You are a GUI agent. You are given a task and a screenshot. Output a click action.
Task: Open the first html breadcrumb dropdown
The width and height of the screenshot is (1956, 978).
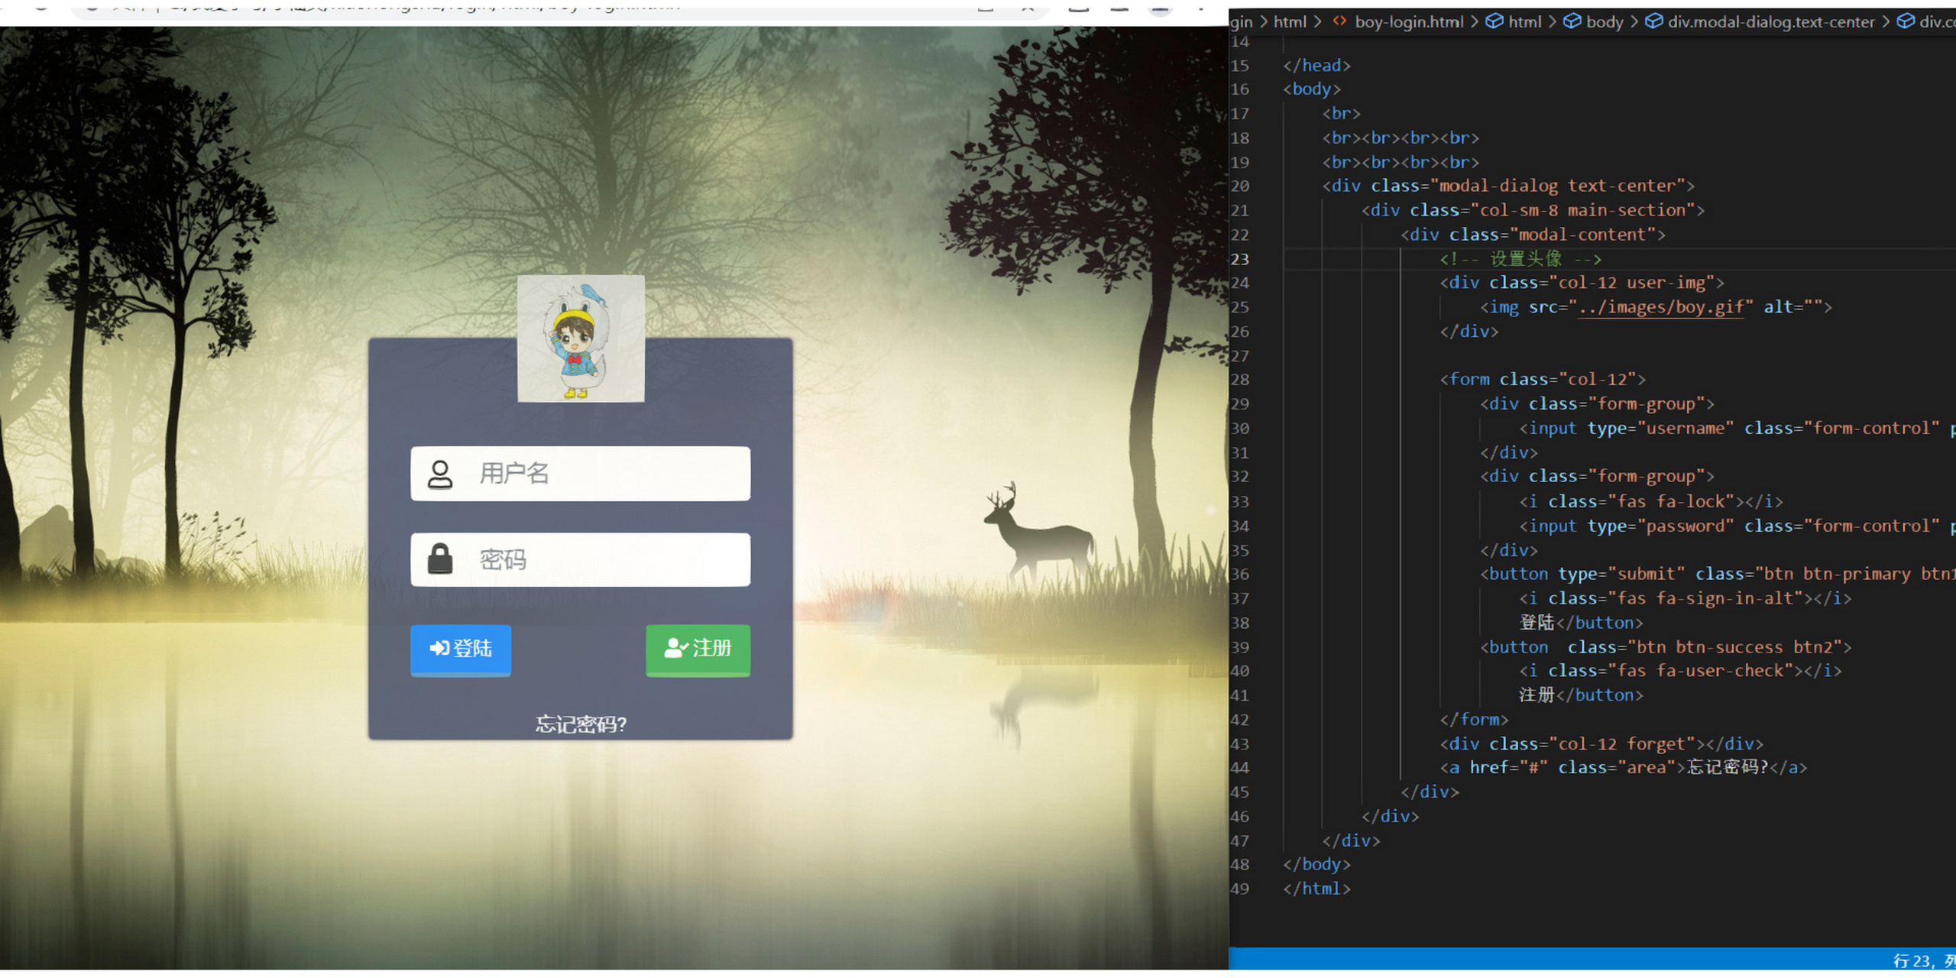click(x=1291, y=21)
